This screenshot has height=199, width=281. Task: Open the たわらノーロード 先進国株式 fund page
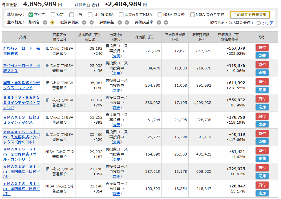(x=21, y=51)
